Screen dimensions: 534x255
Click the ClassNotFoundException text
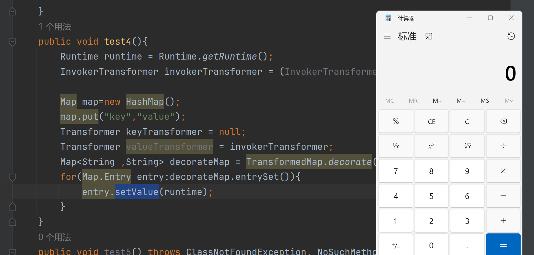(x=246, y=252)
